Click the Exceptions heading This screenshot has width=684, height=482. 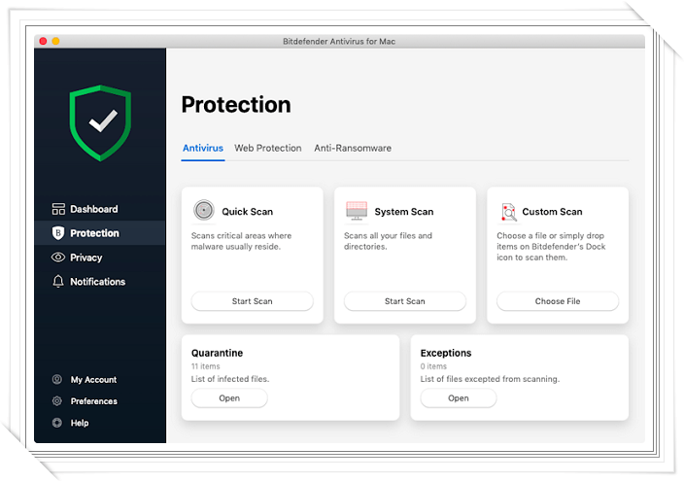point(446,353)
